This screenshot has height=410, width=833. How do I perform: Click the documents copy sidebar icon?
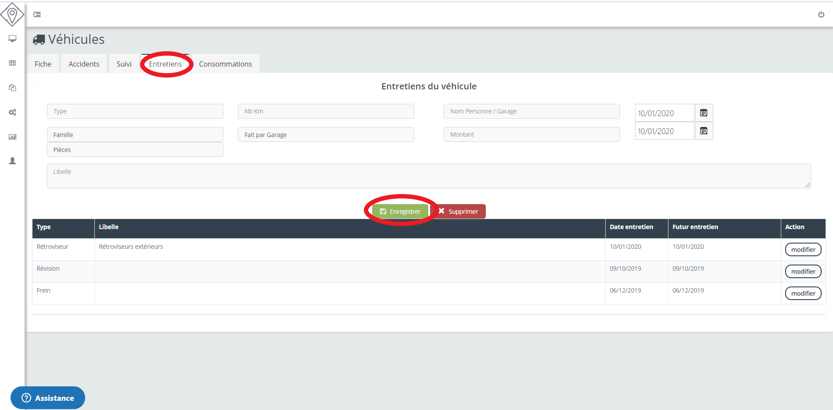tap(12, 88)
